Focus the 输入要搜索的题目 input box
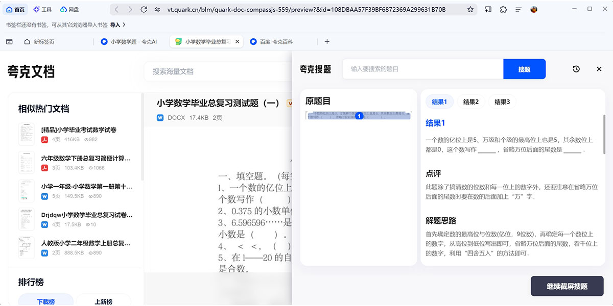 423,69
